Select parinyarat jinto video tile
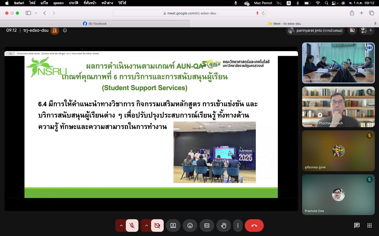379x236 pixels. point(338,63)
